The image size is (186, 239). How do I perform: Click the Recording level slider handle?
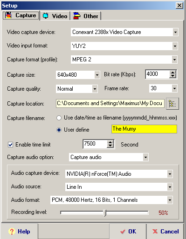105,213
